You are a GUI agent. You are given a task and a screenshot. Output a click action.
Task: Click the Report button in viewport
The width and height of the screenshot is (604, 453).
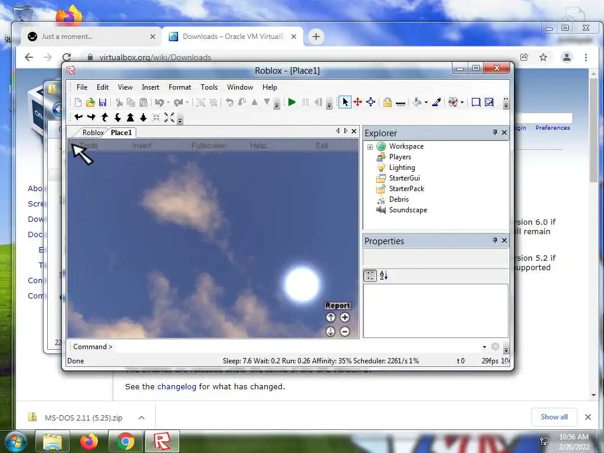(337, 306)
